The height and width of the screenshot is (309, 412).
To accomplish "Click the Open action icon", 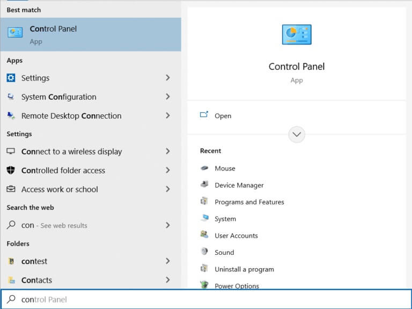I will point(204,115).
